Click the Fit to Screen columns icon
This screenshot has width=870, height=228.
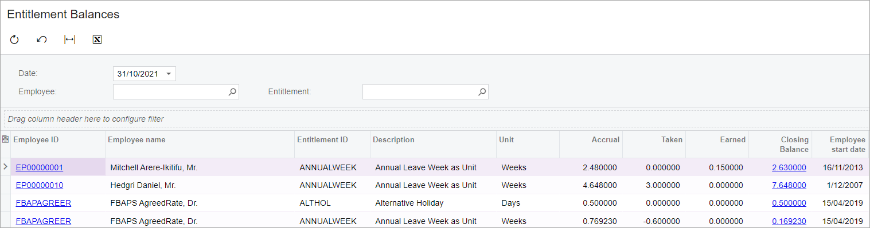[x=69, y=39]
